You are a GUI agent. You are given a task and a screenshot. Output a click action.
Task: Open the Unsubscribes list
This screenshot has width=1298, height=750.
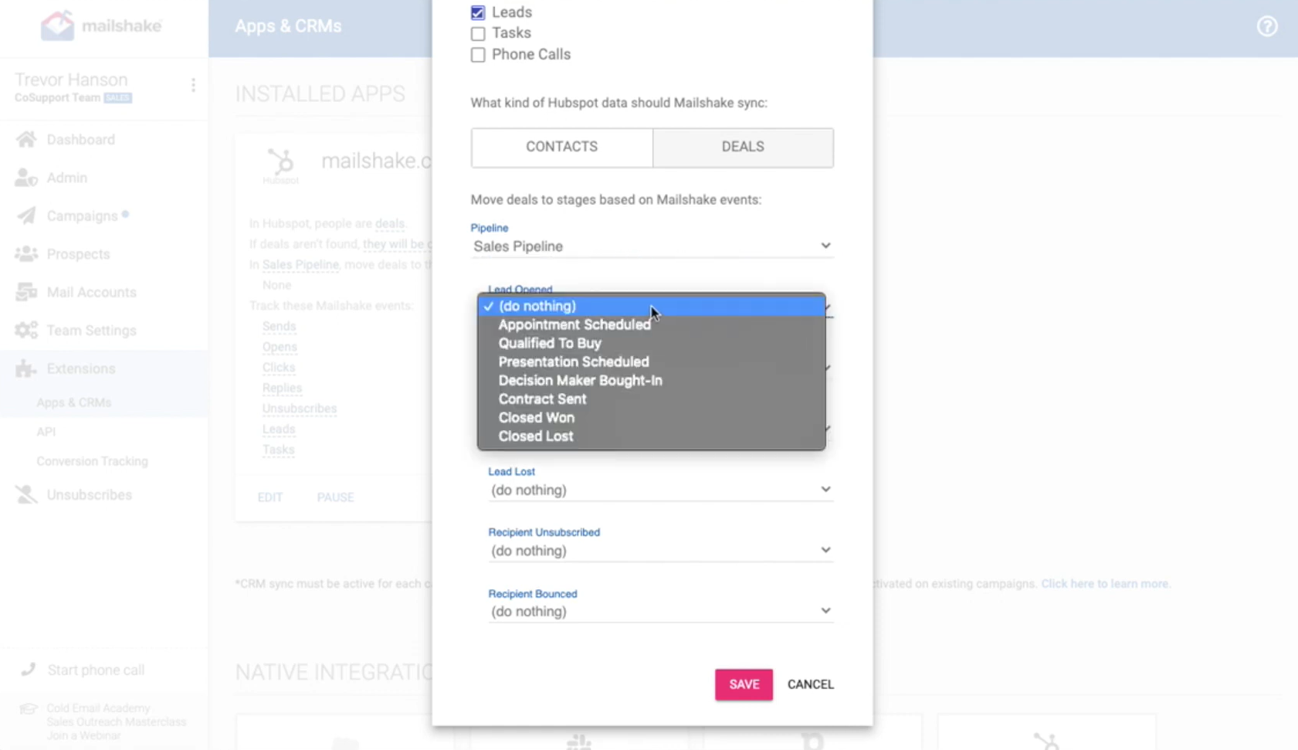pyautogui.click(x=89, y=494)
